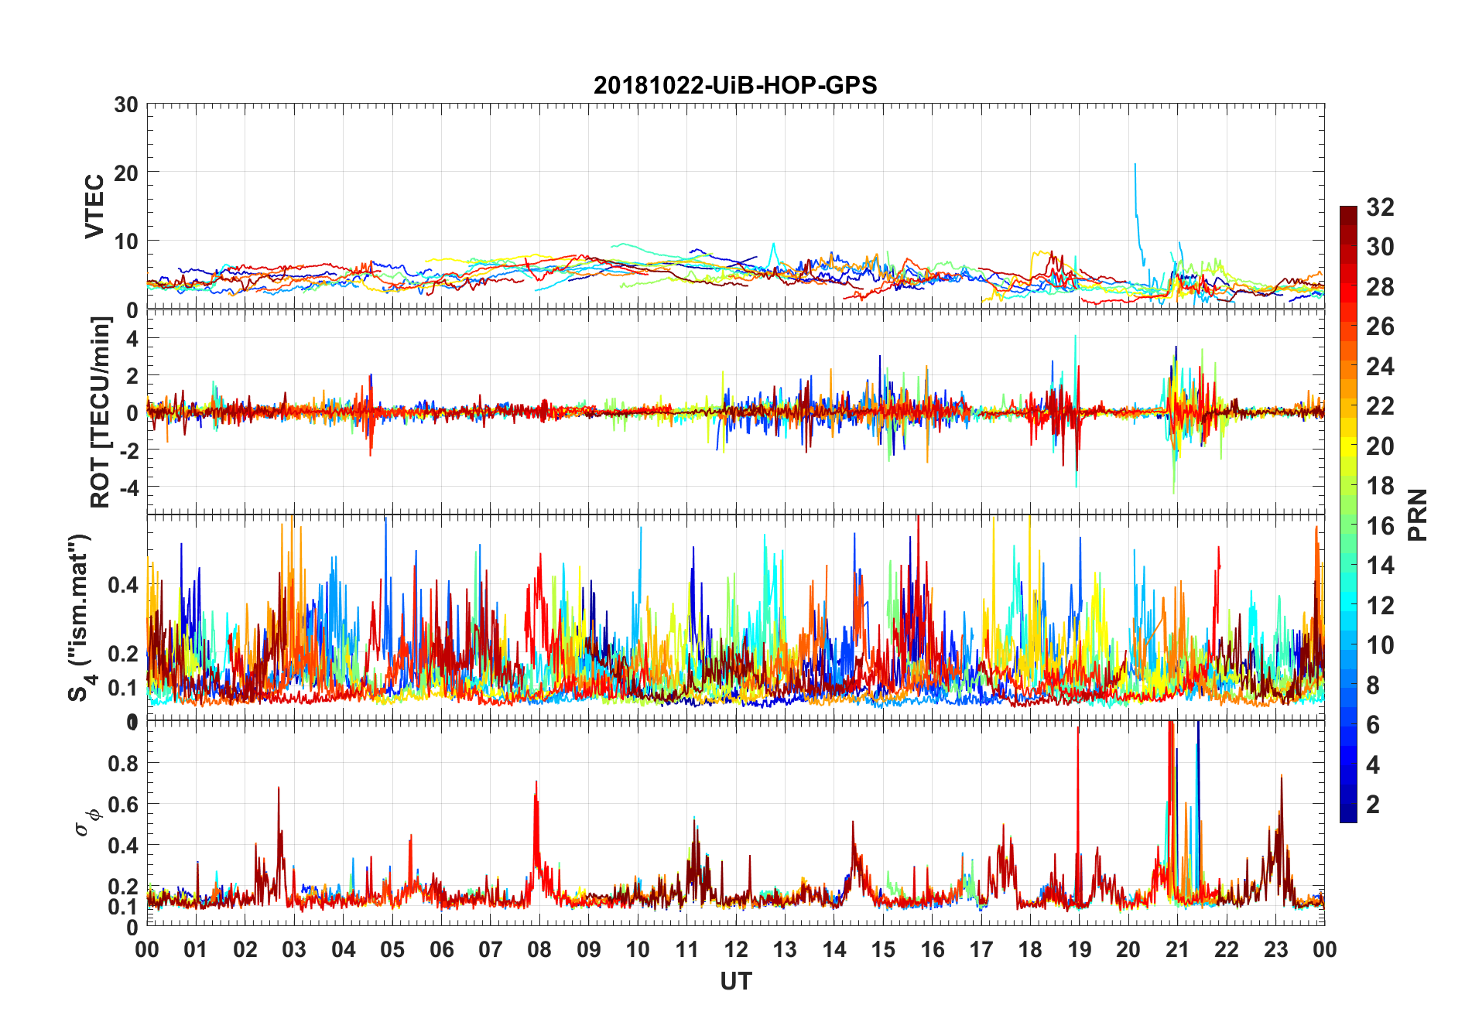Click the colorbar tick label 26
The image size is (1472, 1029).
pos(1380,326)
